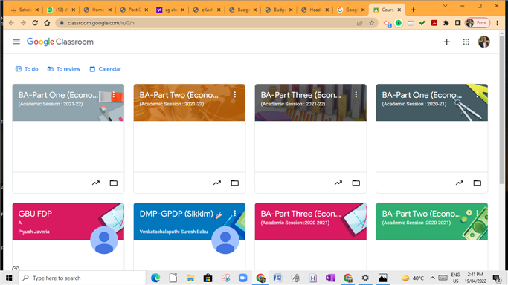508x285 pixels.
Task: Open the To review page
Action: pos(64,69)
